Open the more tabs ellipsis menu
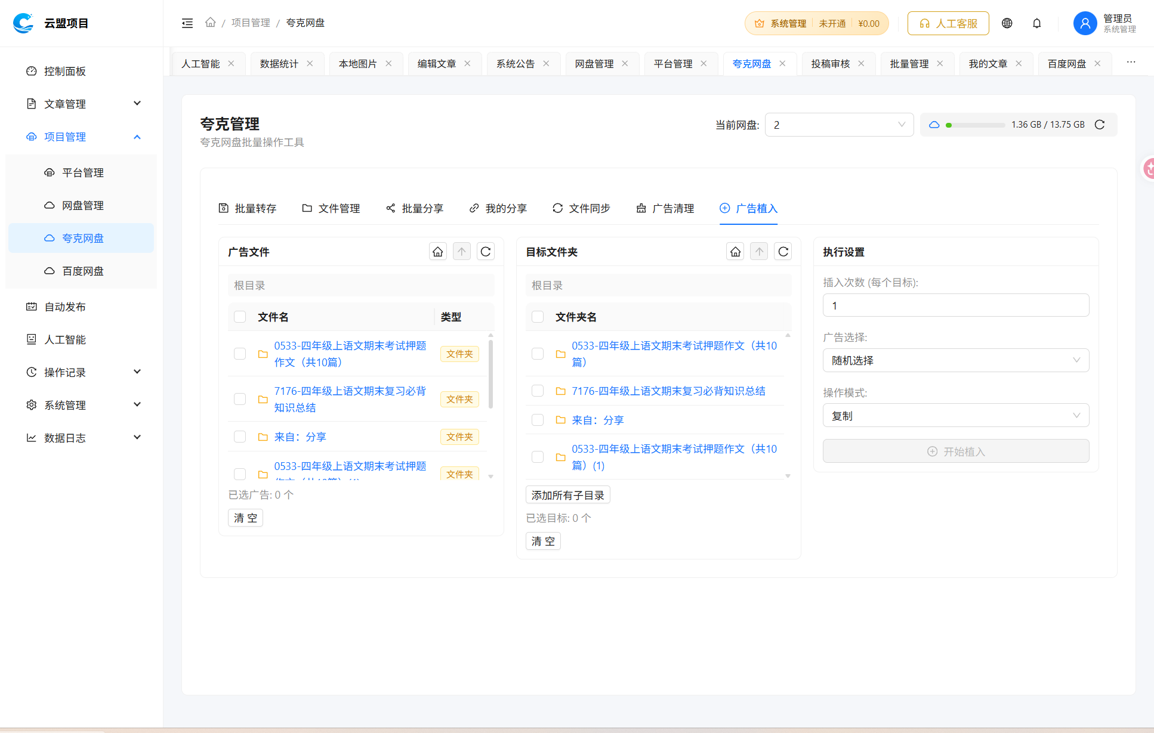This screenshot has width=1154, height=733. [x=1131, y=62]
